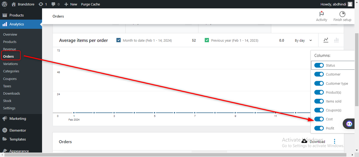359x157 pixels.
Task: Open Analytics Settings
Action: [x=9, y=108]
